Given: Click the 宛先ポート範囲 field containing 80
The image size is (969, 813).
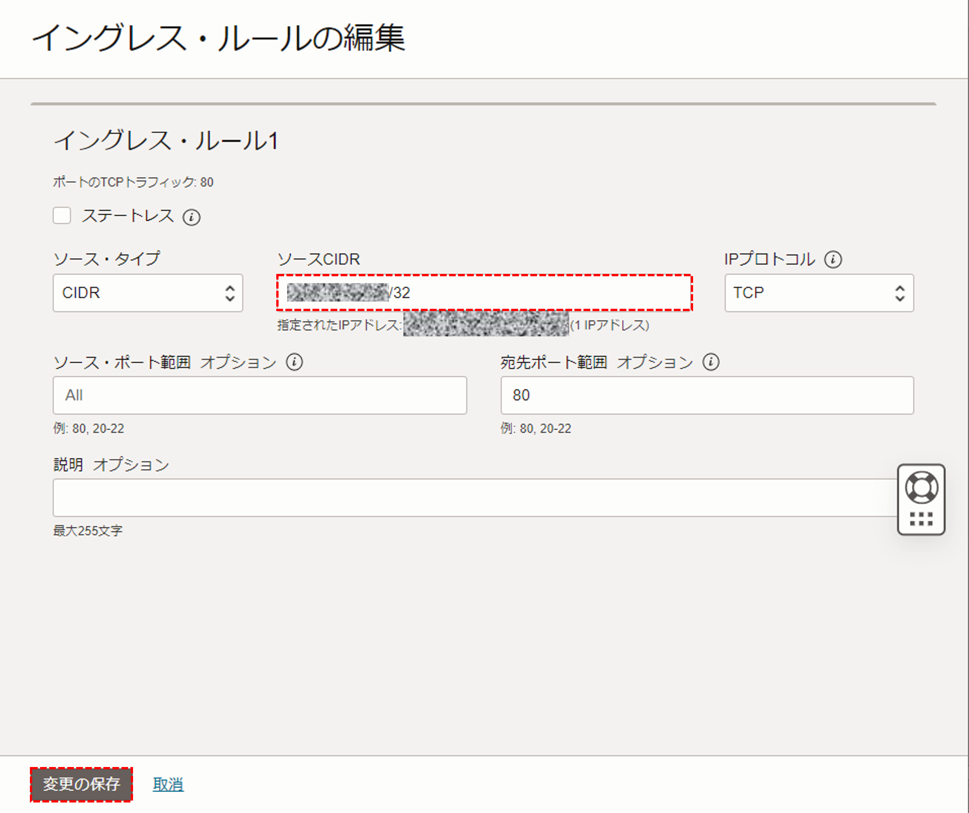Looking at the screenshot, I should click(707, 395).
